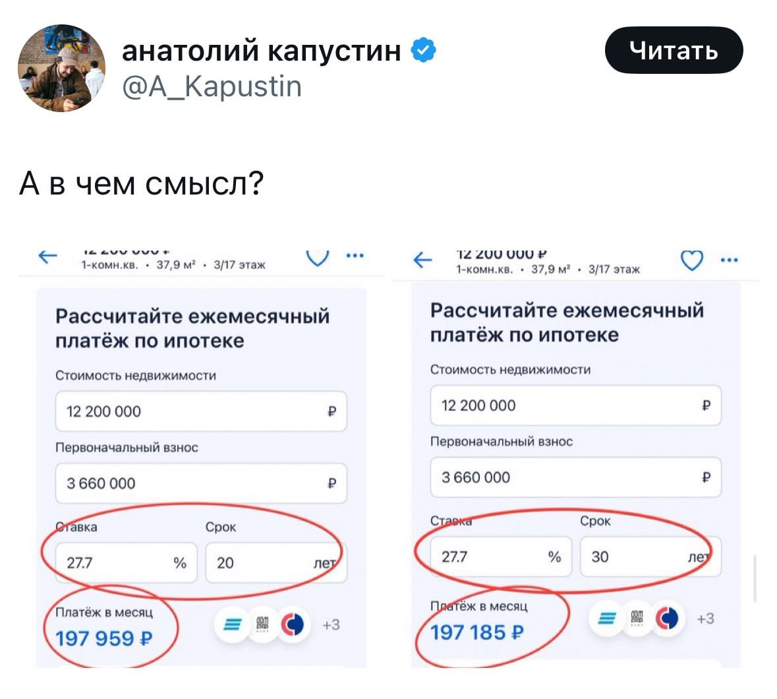Tap heart favorite icon in right screenshot
The height and width of the screenshot is (699, 777).
click(x=691, y=261)
